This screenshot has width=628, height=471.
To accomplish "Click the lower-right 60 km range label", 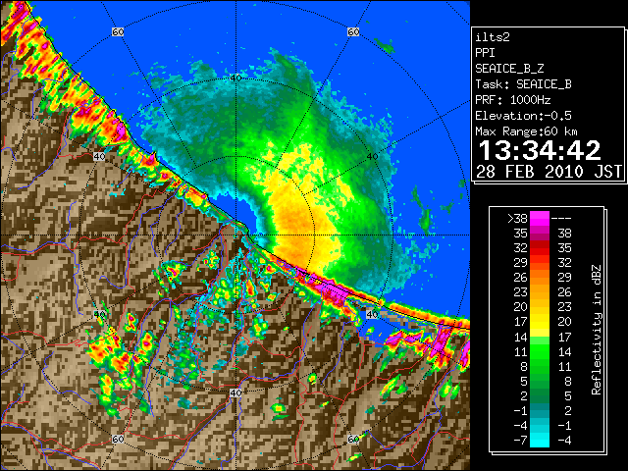I will coord(353,440).
